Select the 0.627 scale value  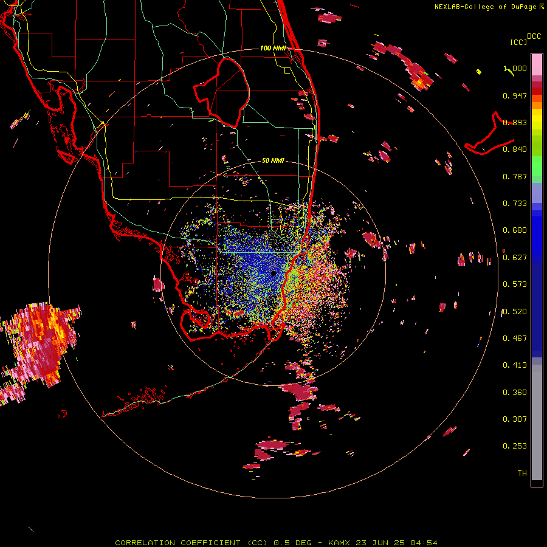pos(515,258)
